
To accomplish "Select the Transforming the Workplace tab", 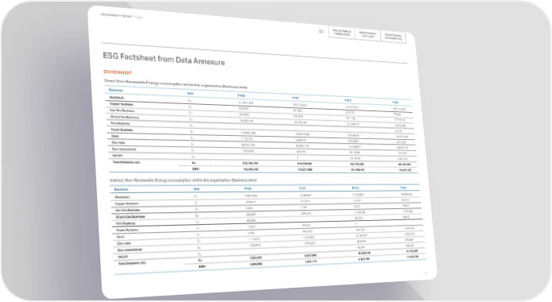I will click(393, 37).
